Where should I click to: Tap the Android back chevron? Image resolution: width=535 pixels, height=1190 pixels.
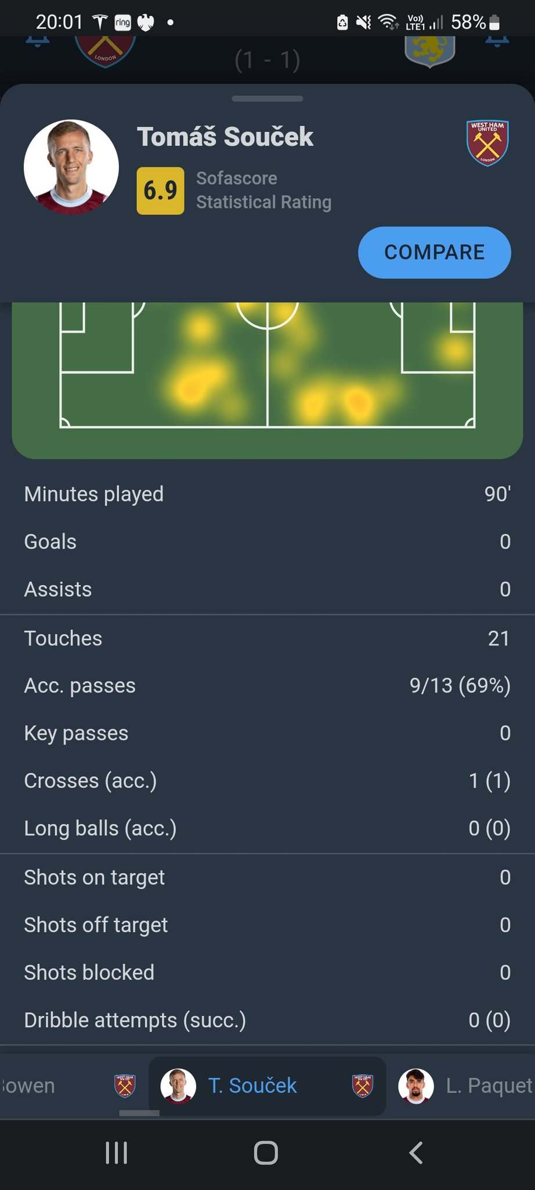click(416, 1153)
